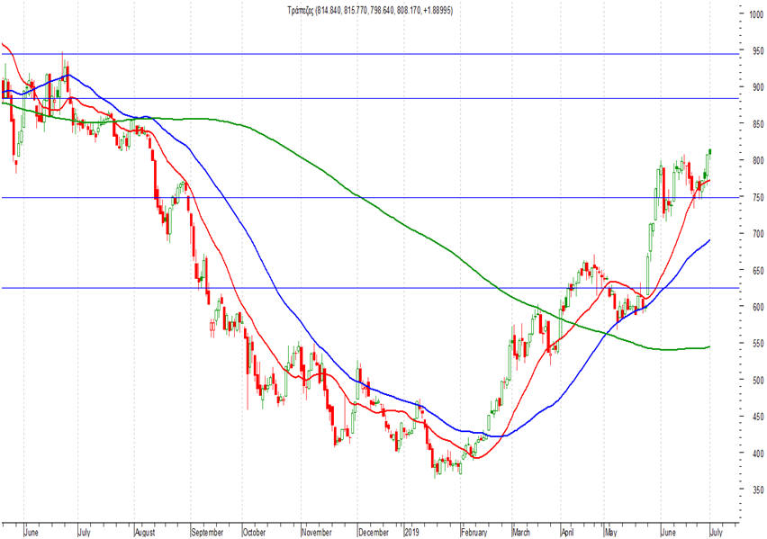Click the 700 price axis label
The width and height of the screenshot is (767, 539).
click(x=757, y=234)
